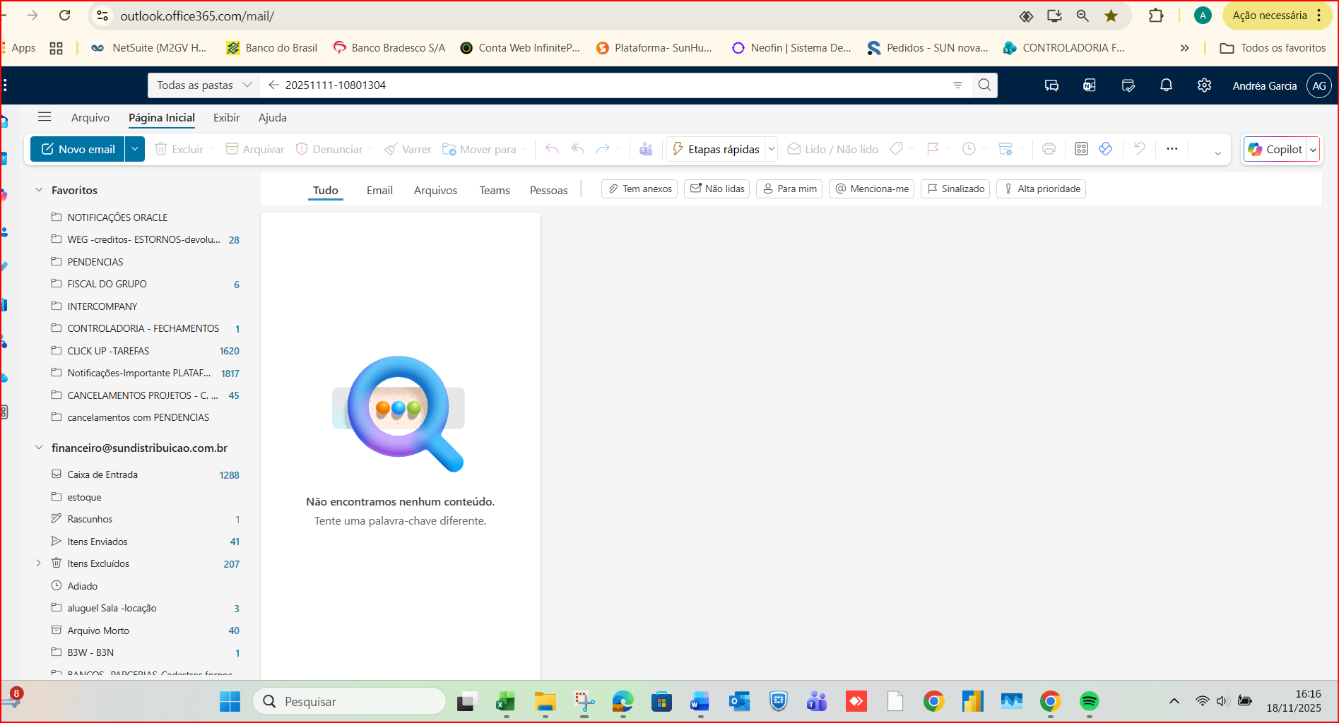Collapse the Favoritos folder group
Screen dimensions: 1339x723
point(39,191)
